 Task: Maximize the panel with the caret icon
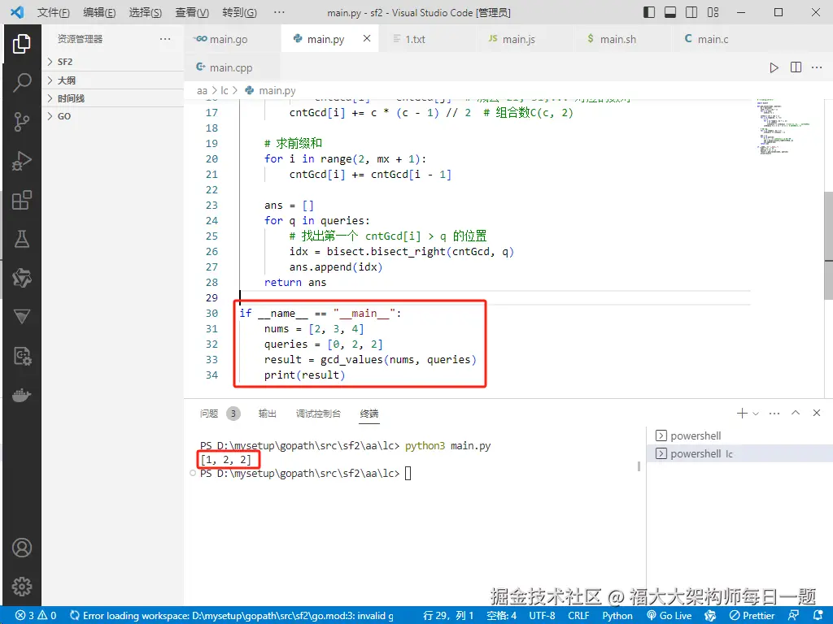796,413
